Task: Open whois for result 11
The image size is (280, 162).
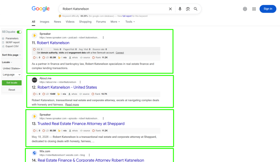Action: coord(73,58)
